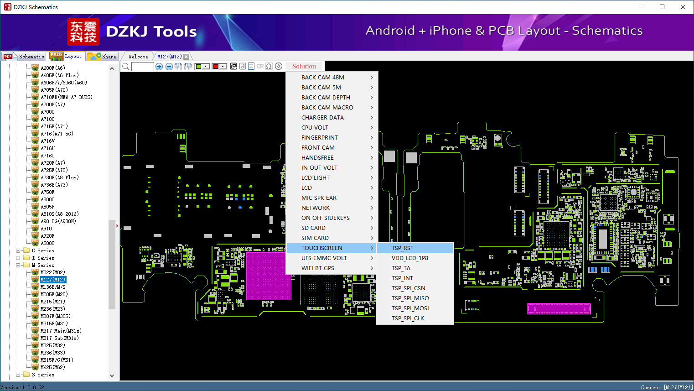The height and width of the screenshot is (391, 694).
Task: Click the S Series folder icon
Action: (x=26, y=375)
